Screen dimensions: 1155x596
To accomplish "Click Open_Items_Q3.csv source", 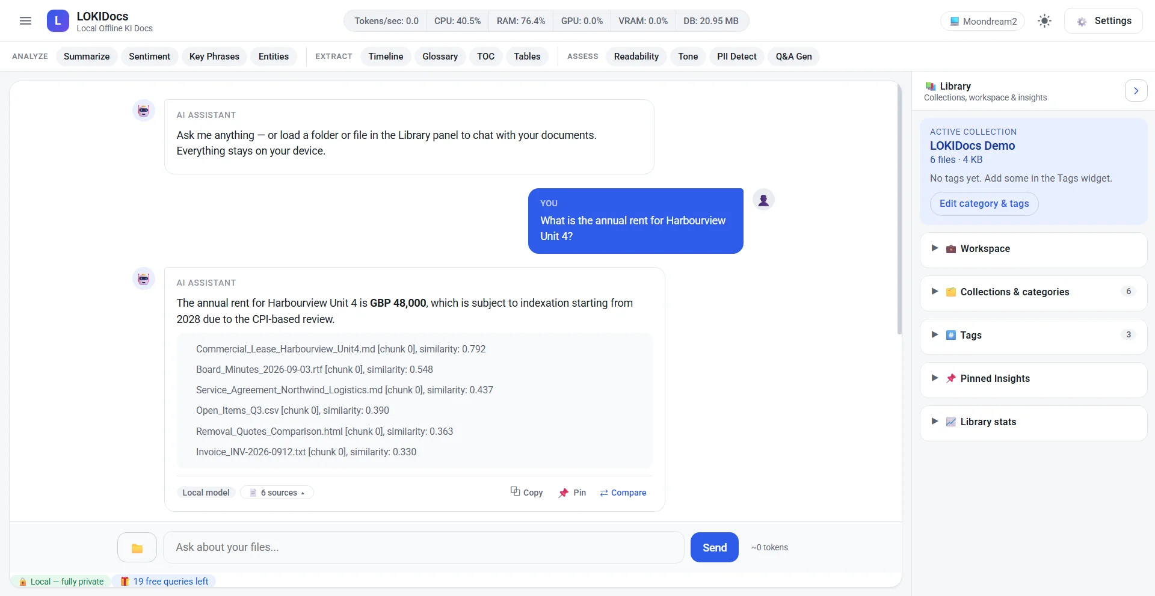I will 292,411.
